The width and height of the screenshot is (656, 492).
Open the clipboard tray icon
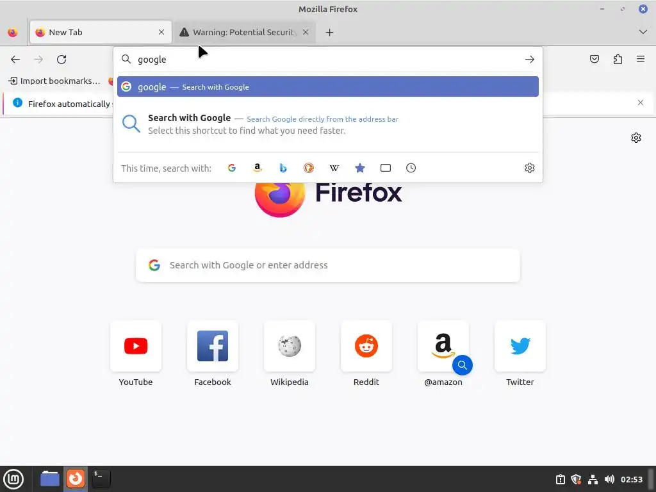tap(560, 479)
